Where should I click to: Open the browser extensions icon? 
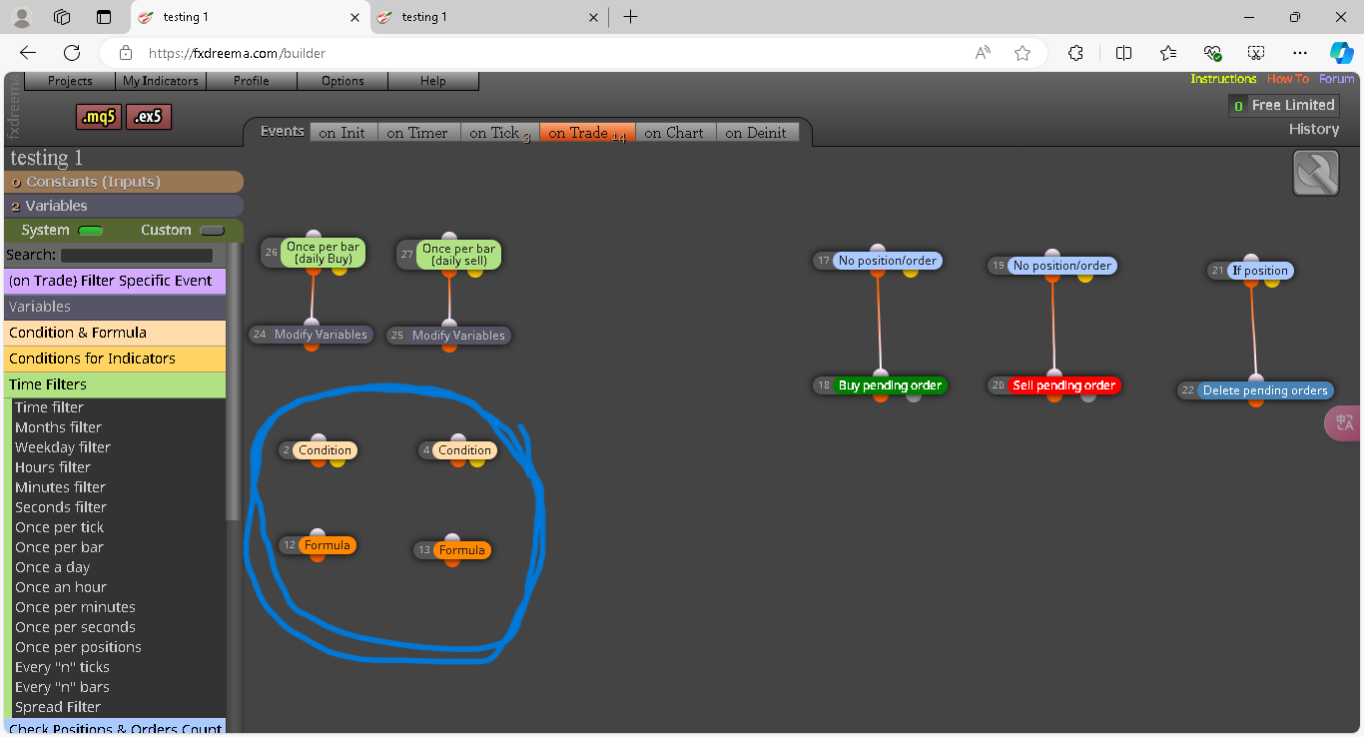1075,53
